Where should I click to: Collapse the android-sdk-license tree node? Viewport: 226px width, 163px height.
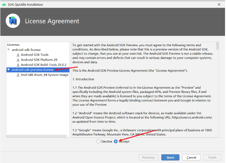click(x=9, y=50)
